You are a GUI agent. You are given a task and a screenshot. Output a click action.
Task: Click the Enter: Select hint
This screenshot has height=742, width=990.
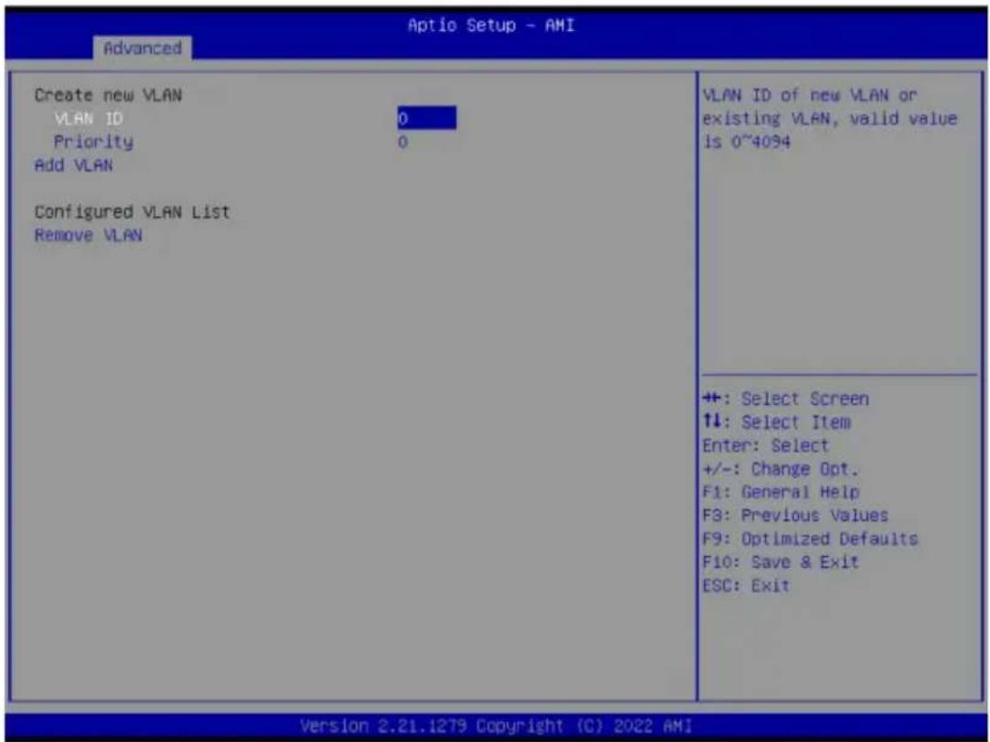pos(765,445)
